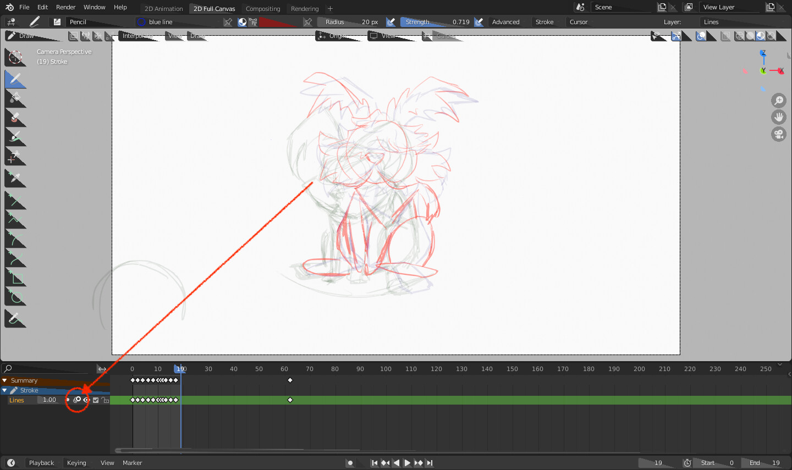This screenshot has width=792, height=470.
Task: Select the Cutter tool
Action: click(15, 157)
